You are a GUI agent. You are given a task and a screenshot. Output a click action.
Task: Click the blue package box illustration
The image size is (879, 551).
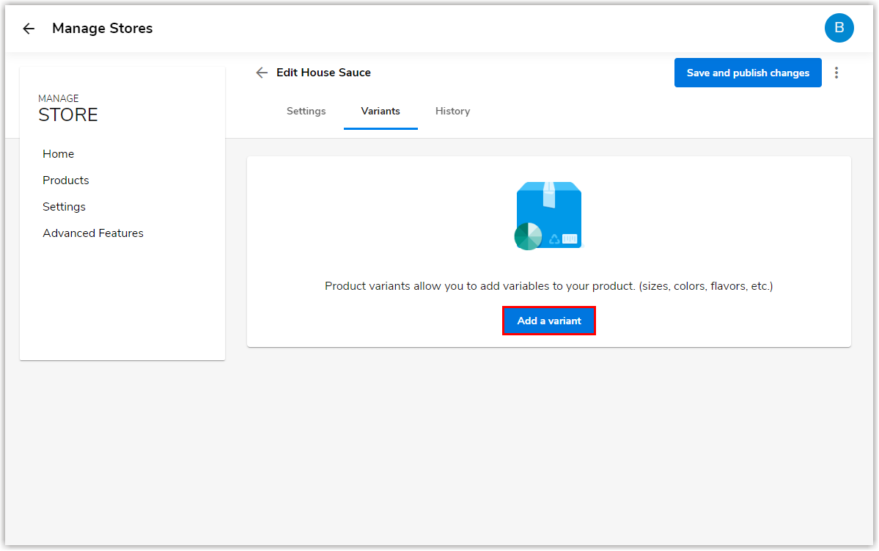(x=548, y=216)
